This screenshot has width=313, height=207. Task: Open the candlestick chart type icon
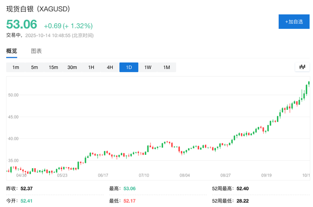point(302,67)
